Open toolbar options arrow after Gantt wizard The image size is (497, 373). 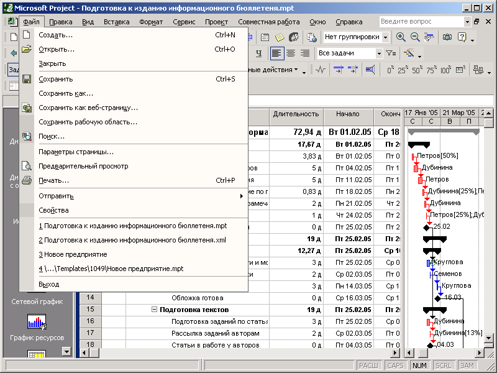pos(420,56)
